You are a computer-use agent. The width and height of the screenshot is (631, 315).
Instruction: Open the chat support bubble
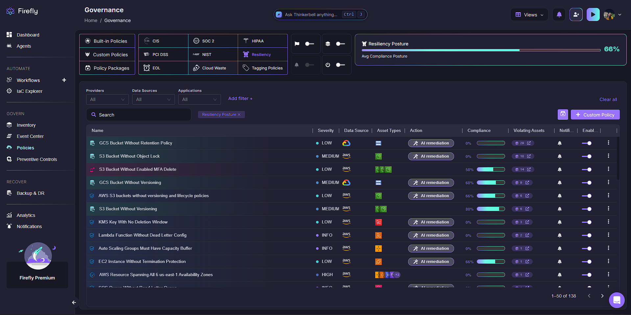pyautogui.click(x=617, y=300)
